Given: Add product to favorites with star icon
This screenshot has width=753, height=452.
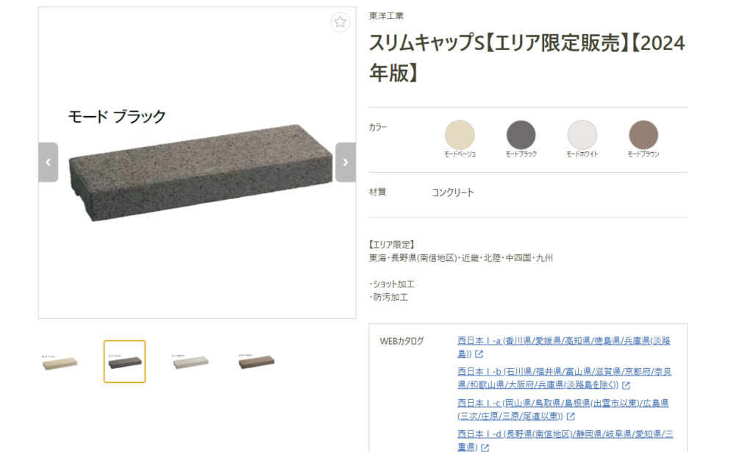Looking at the screenshot, I should point(340,21).
